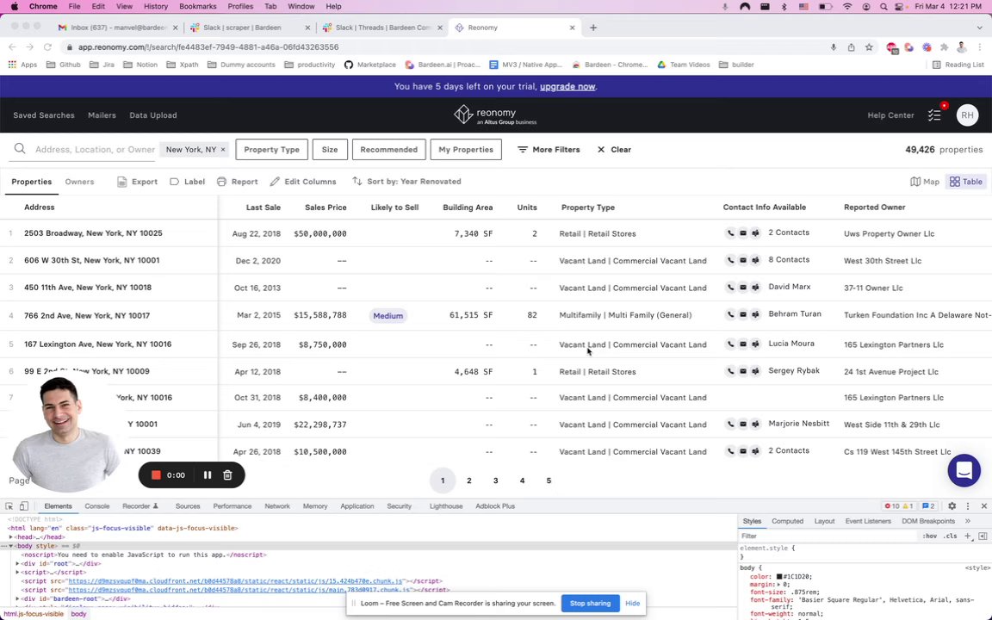Click Stop sharing in Loom bar
The image size is (992, 620).
click(590, 604)
